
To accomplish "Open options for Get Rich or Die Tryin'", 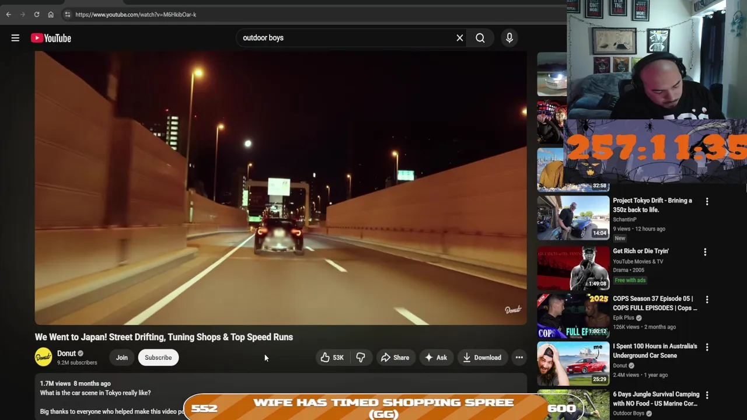I will pyautogui.click(x=705, y=252).
